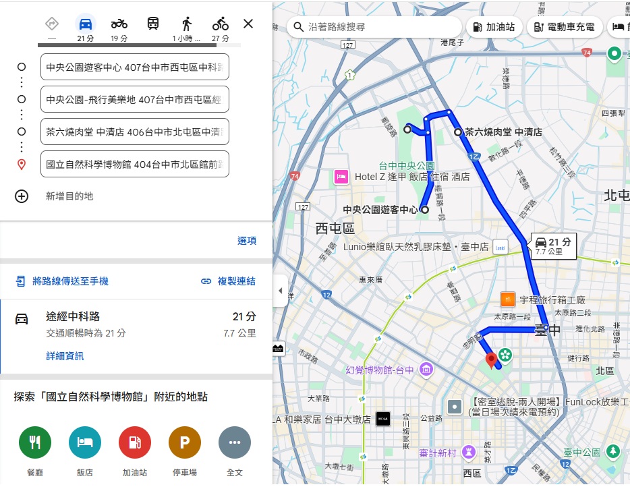Collapse the side panel arrow
This screenshot has height=491, width=630.
(280, 291)
